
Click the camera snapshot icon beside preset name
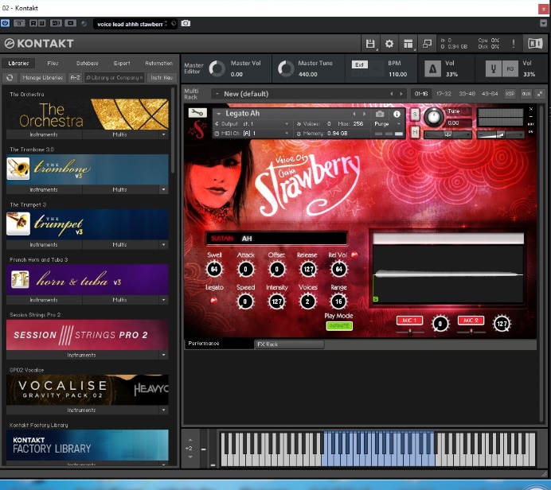click(186, 23)
